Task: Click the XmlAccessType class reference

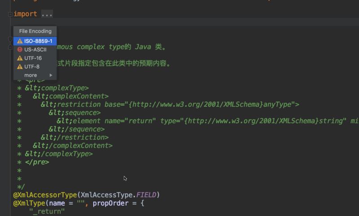Action: coord(106,195)
